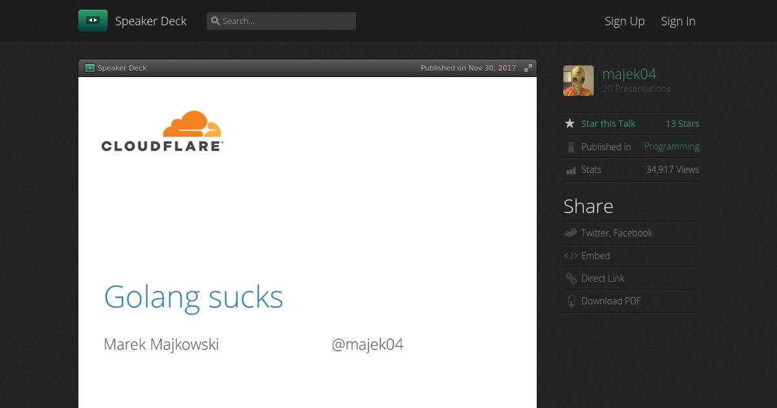Click the 34,917 Views text
The height and width of the screenshot is (408, 777).
[x=672, y=170]
